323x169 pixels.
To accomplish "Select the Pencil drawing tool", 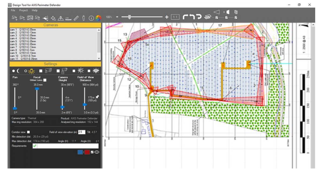I will coord(76,17).
